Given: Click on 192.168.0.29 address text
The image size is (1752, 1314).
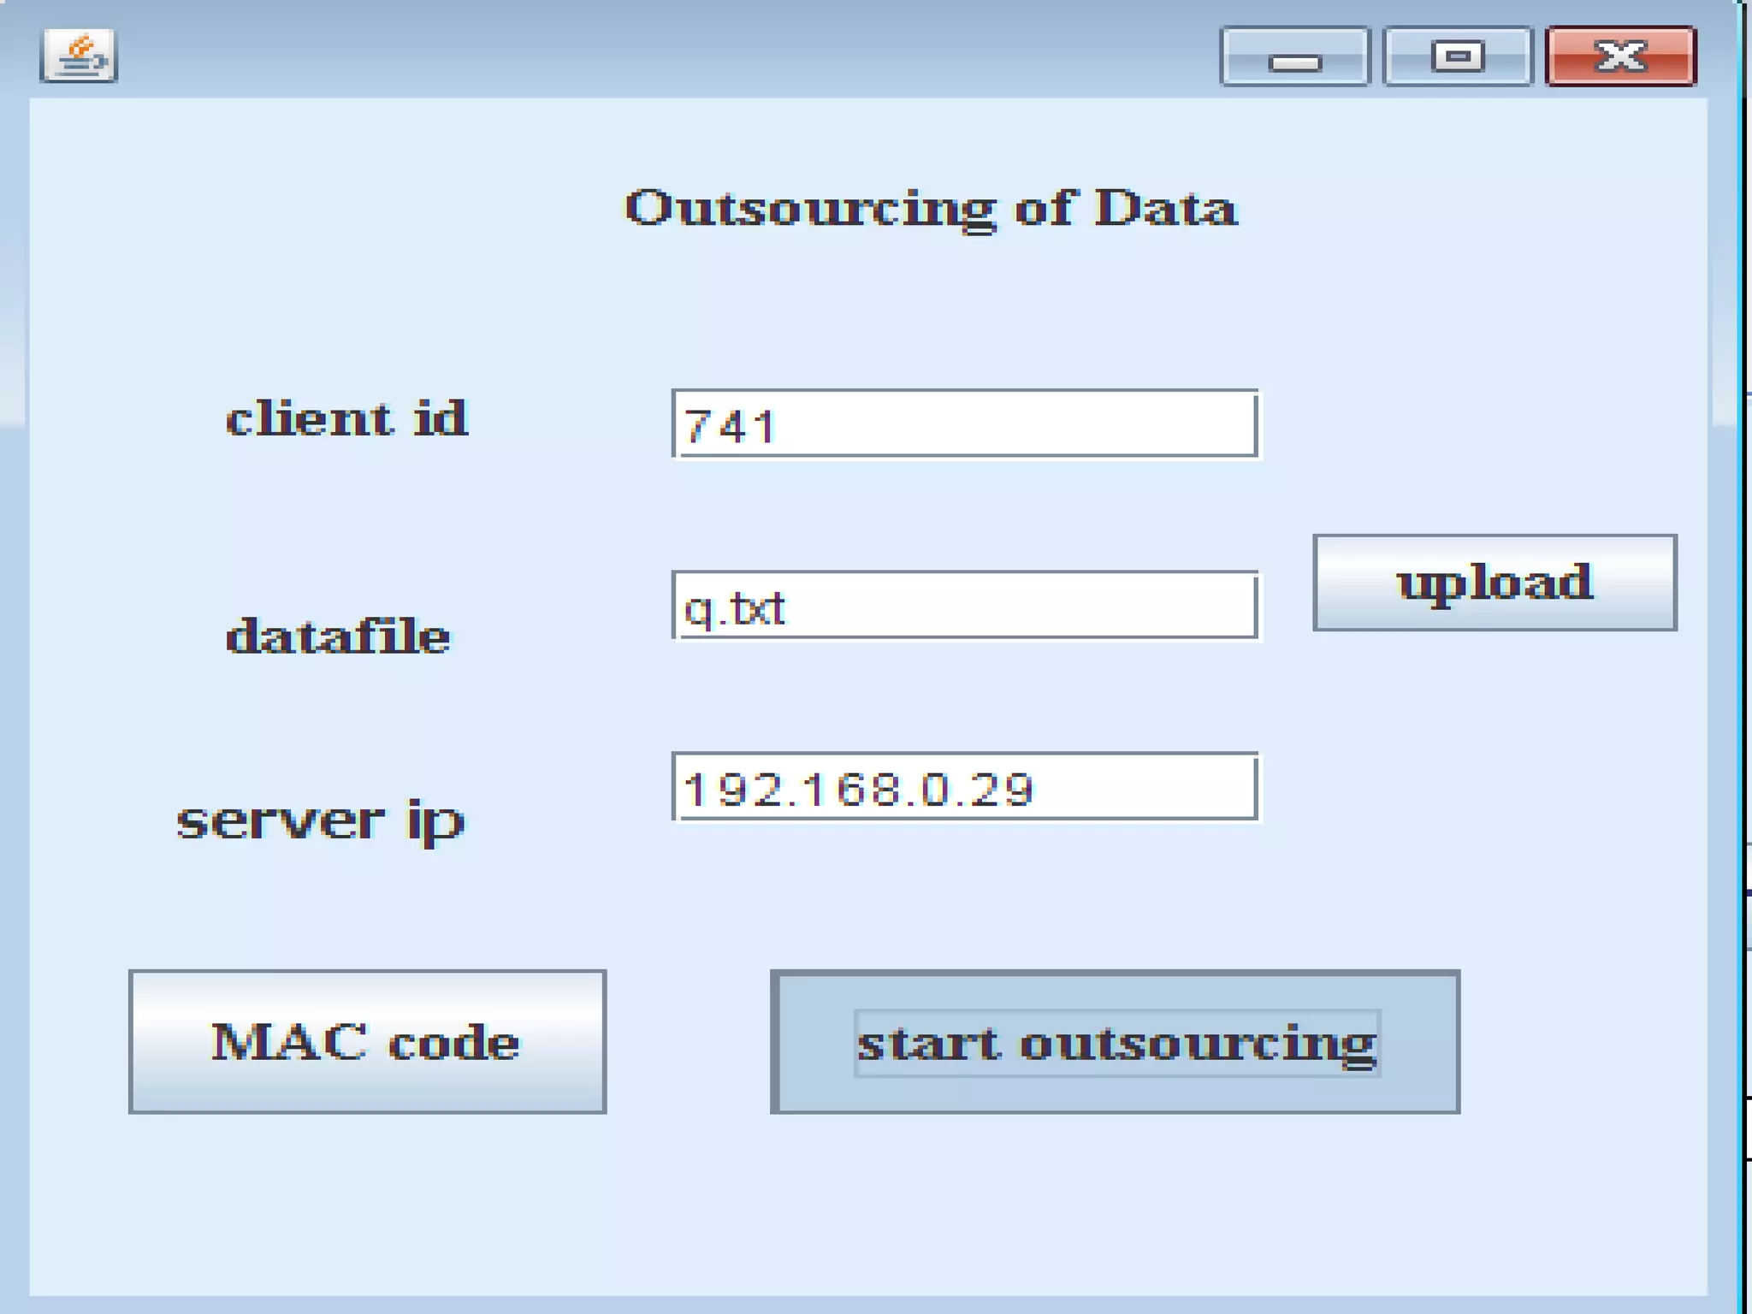Looking at the screenshot, I should pyautogui.click(x=859, y=789).
